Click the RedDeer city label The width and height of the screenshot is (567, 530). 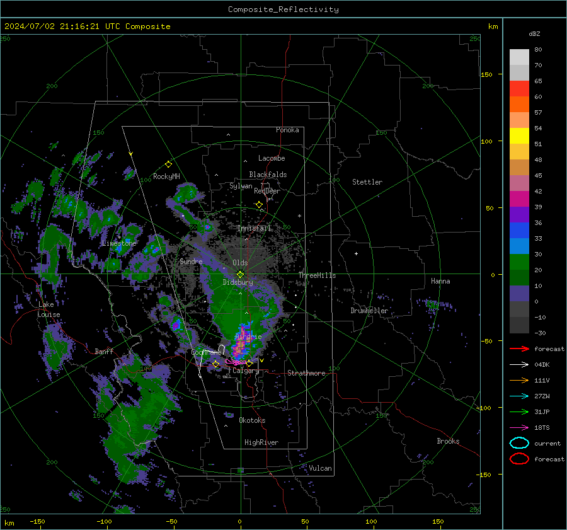[267, 191]
